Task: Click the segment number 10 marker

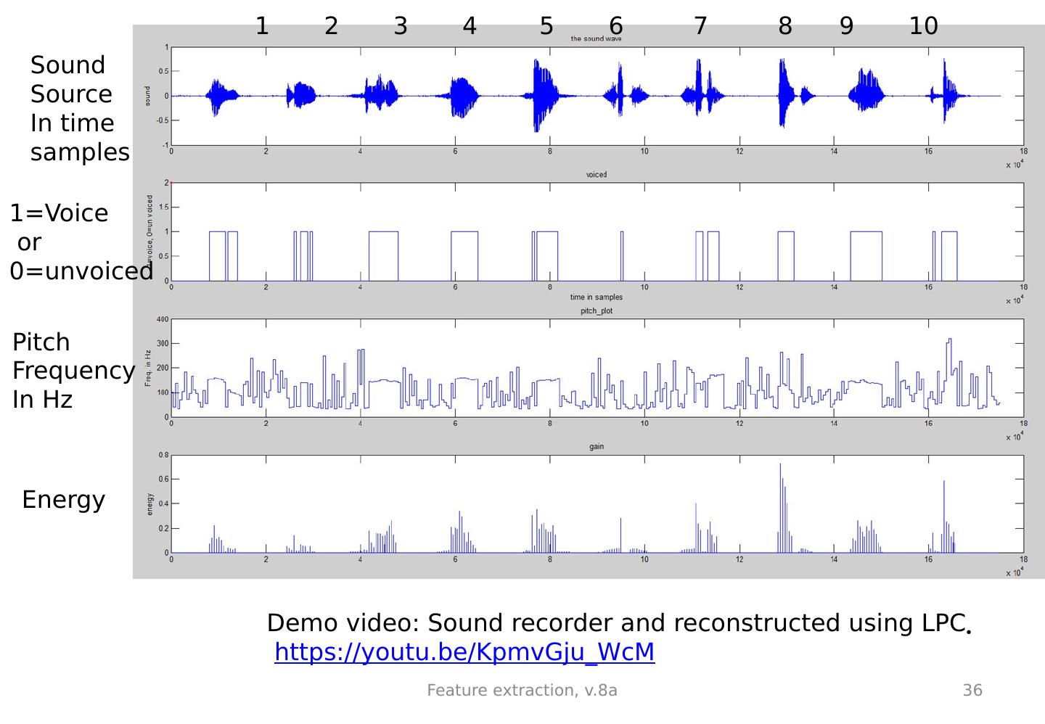Action: click(926, 26)
